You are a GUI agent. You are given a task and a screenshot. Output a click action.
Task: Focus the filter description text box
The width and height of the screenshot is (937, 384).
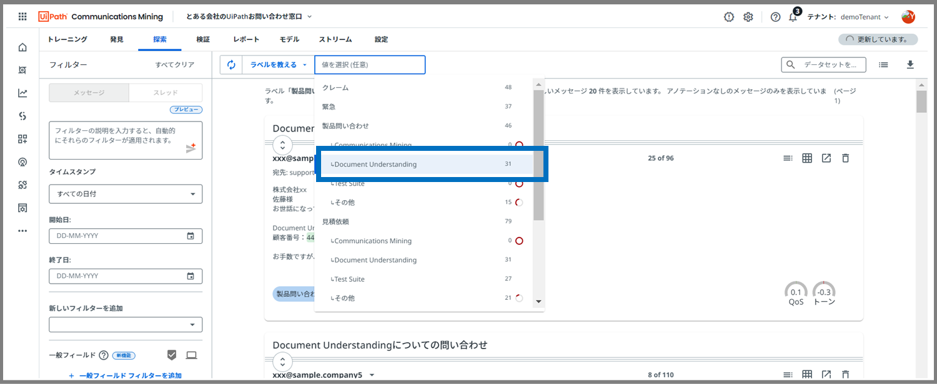126,140
